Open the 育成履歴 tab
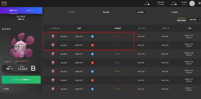The image size is (201, 99). pos(175,12)
